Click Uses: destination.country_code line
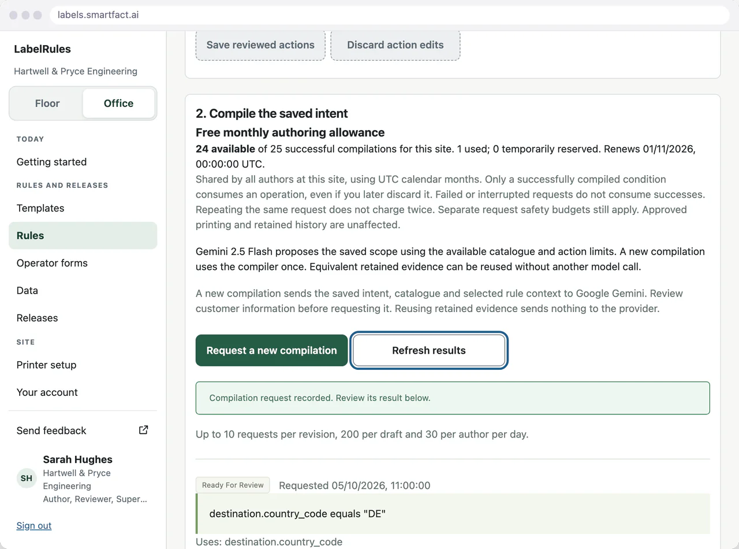The height and width of the screenshot is (549, 739). click(x=269, y=542)
